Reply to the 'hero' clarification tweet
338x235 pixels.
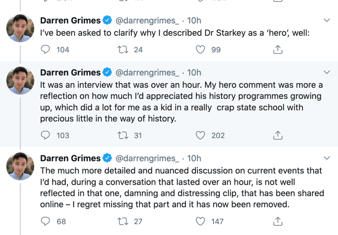[x=45, y=50]
